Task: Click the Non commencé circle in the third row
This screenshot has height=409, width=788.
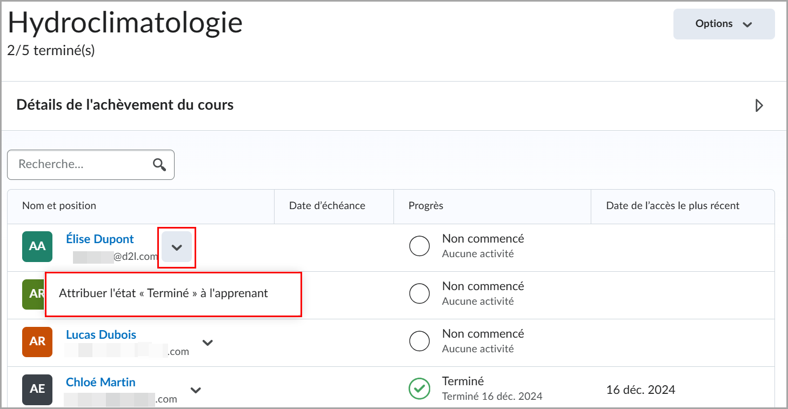Action: [x=419, y=341]
